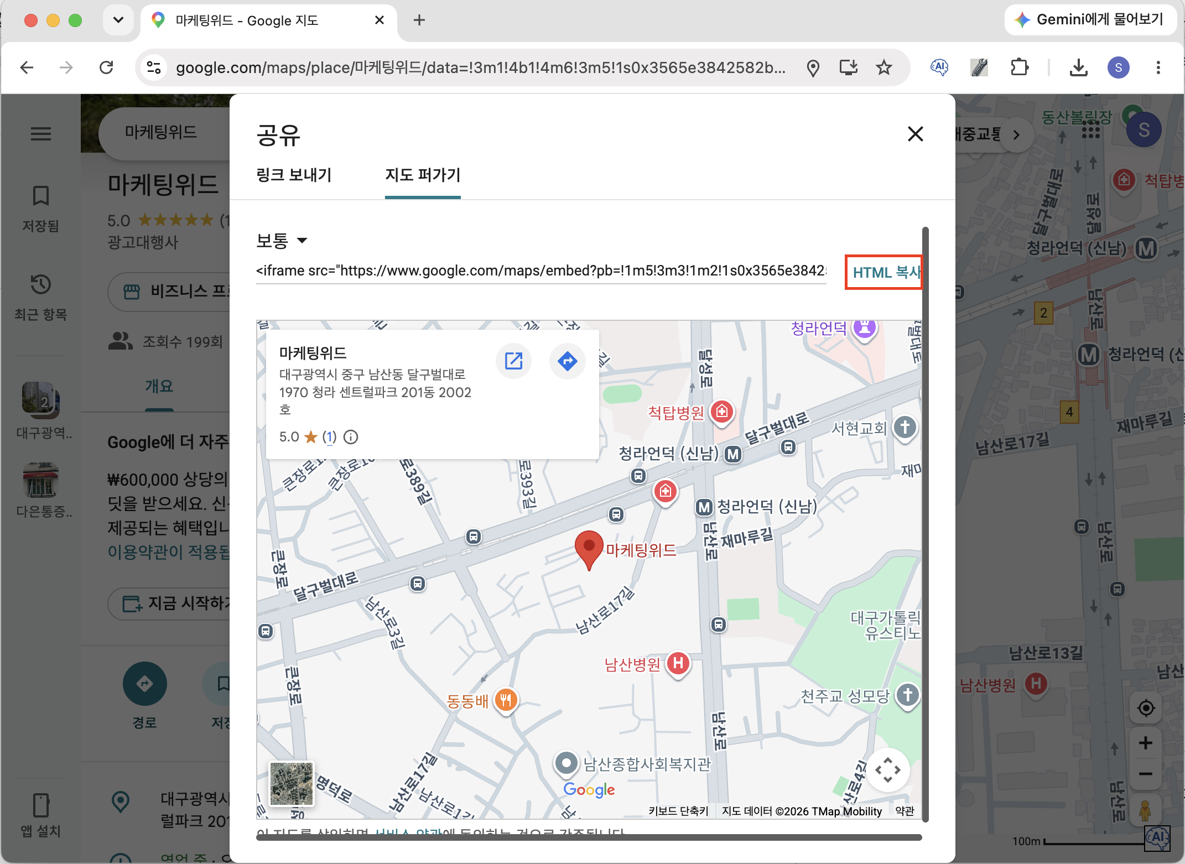Open larger map icon in preview card
This screenshot has height=864, width=1185.
point(513,361)
